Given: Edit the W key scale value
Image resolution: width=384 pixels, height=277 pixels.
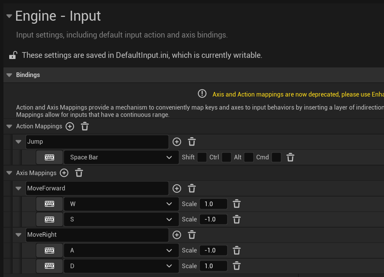Looking at the screenshot, I should (213, 204).
